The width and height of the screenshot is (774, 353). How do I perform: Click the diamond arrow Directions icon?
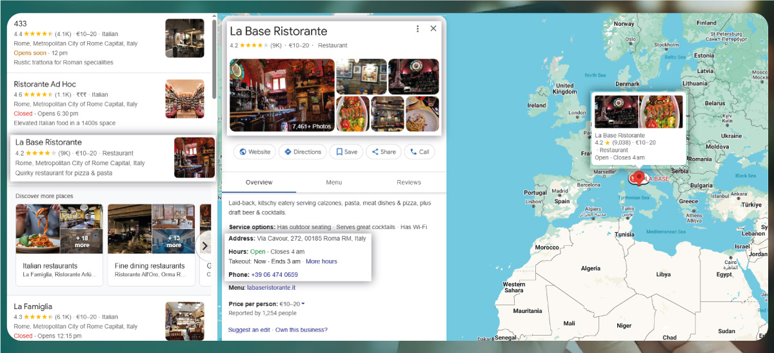click(288, 152)
